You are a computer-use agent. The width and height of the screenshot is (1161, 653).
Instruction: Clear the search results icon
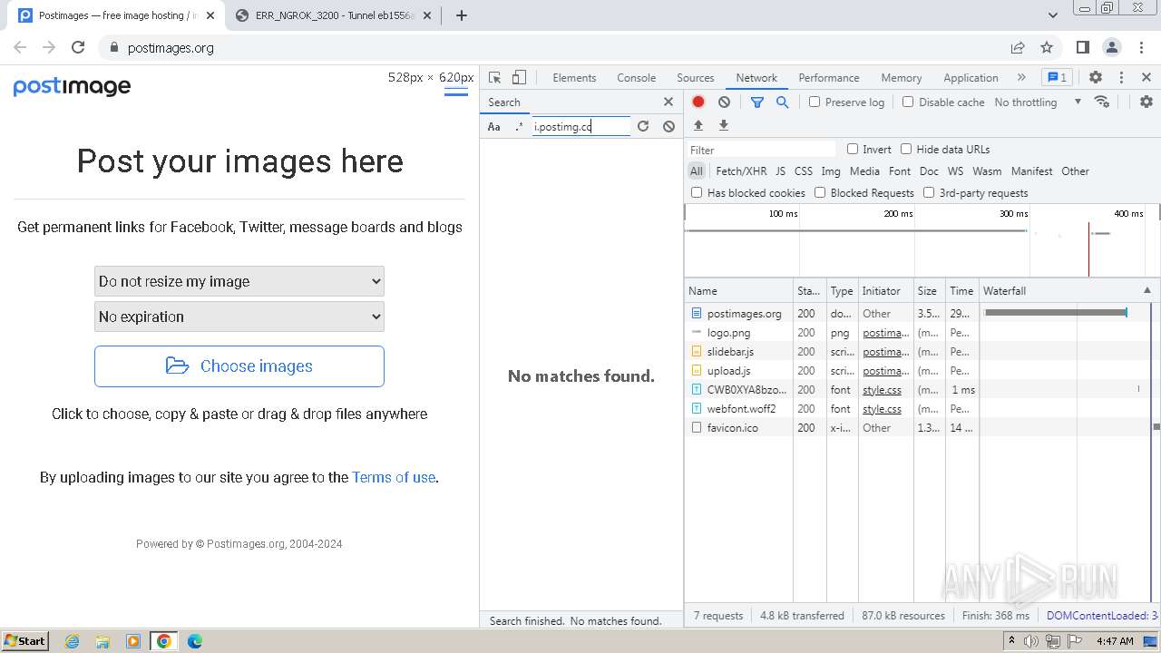tap(668, 127)
